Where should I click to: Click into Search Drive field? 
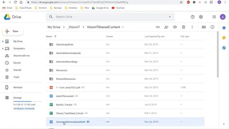click(110, 17)
